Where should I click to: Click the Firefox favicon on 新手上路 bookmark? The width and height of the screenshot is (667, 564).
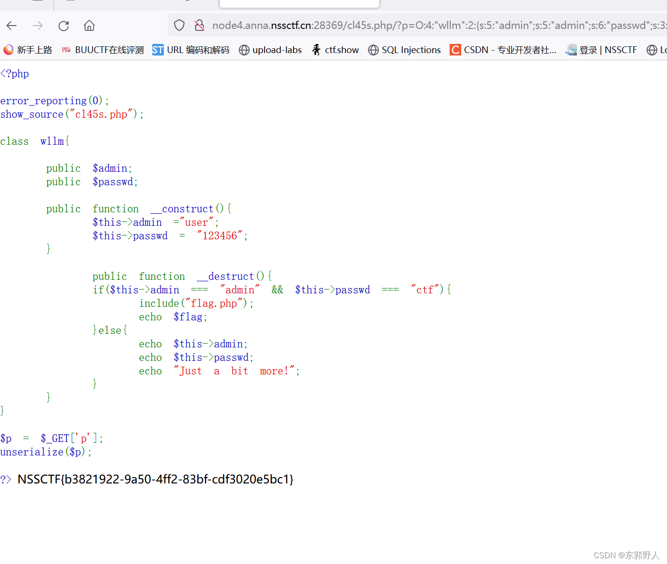point(8,50)
